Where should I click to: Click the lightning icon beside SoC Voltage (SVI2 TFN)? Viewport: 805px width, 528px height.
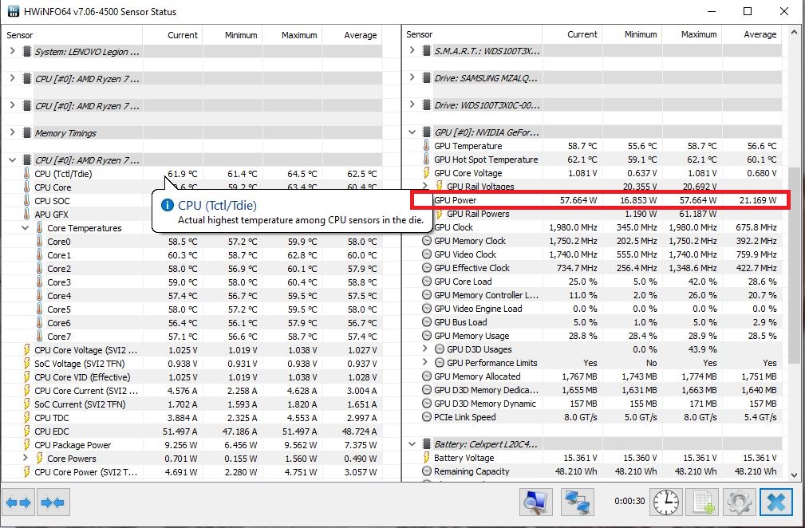(26, 363)
